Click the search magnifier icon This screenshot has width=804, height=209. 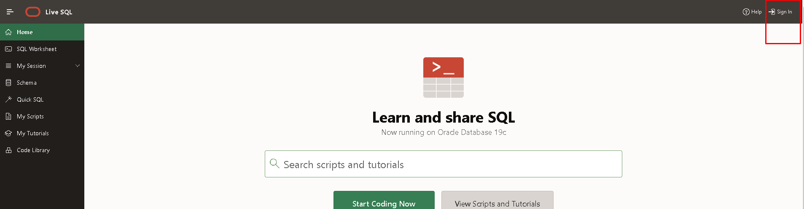click(274, 163)
